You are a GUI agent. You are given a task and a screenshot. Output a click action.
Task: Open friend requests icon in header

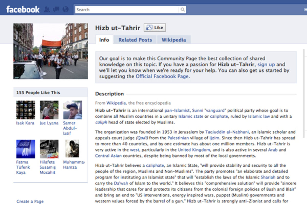click(x=47, y=10)
